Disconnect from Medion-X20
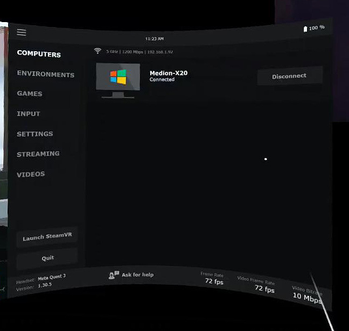 click(290, 75)
